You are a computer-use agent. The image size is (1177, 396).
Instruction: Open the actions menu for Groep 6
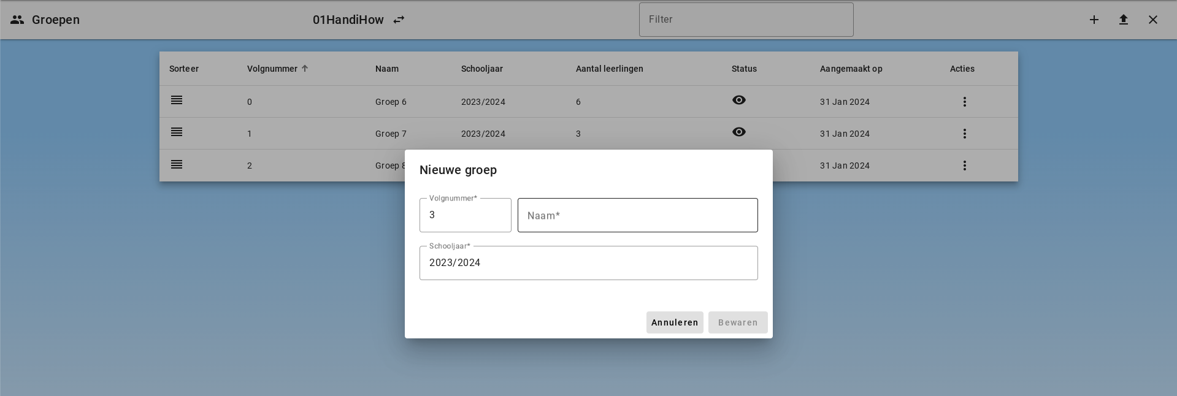pyautogui.click(x=964, y=102)
